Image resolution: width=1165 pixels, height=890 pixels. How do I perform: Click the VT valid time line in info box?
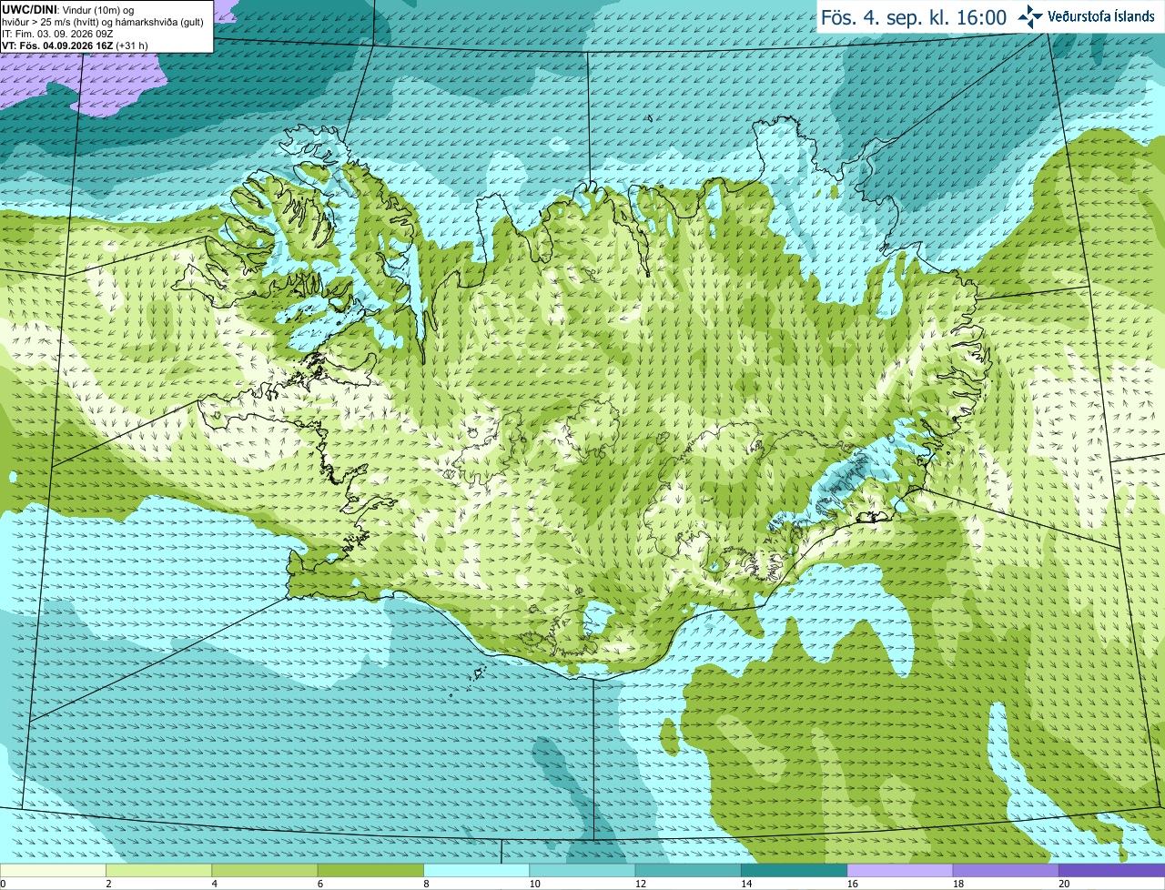click(75, 46)
